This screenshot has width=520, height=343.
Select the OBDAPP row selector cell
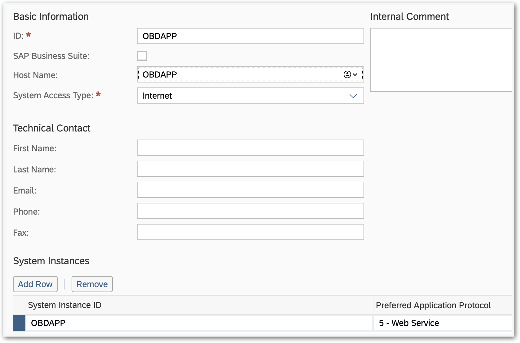pos(19,323)
